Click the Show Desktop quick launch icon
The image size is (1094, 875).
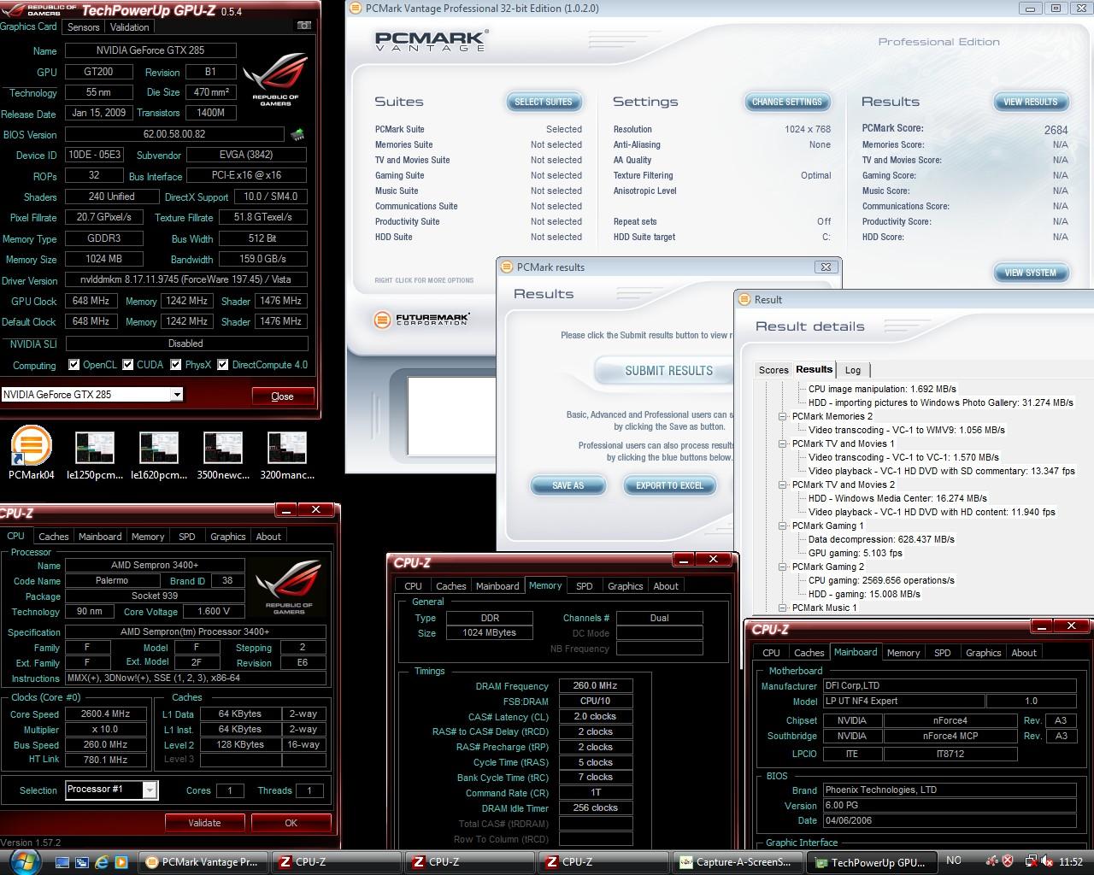tap(63, 862)
